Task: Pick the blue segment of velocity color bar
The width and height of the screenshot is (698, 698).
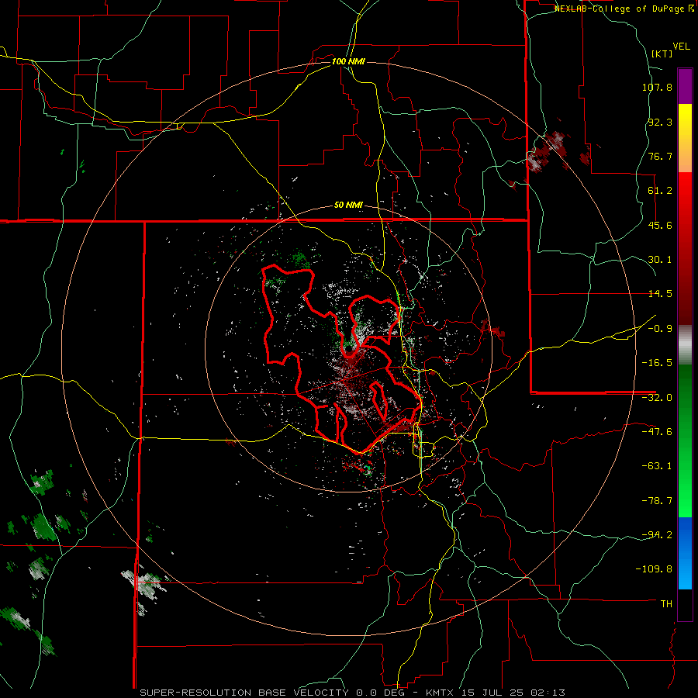Action: (x=685, y=553)
